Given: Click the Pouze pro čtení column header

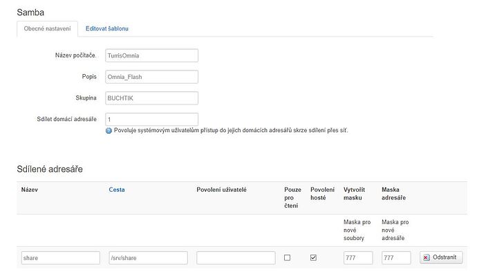Looking at the screenshot, I should pyautogui.click(x=292, y=198).
